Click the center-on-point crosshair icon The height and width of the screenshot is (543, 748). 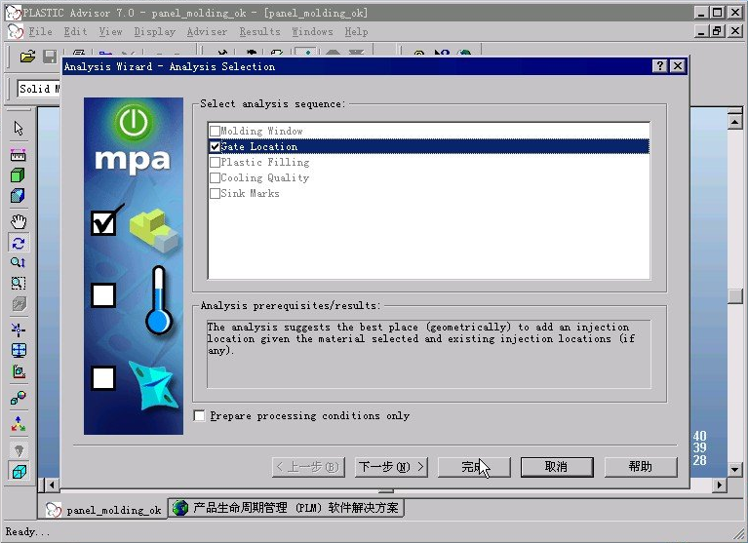pos(19,330)
